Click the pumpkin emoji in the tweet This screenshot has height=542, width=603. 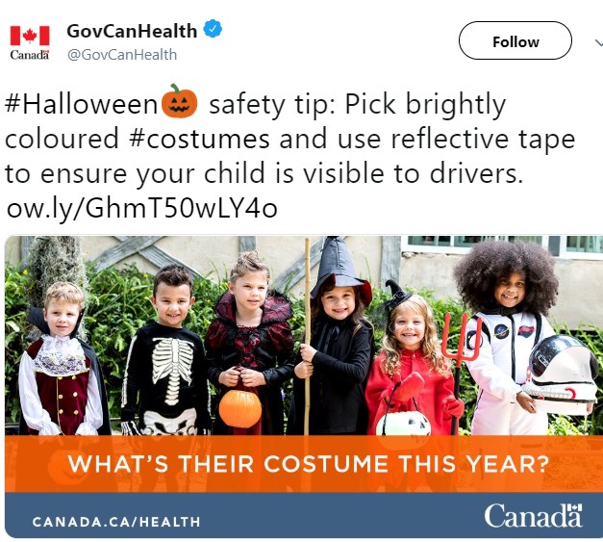tap(179, 101)
